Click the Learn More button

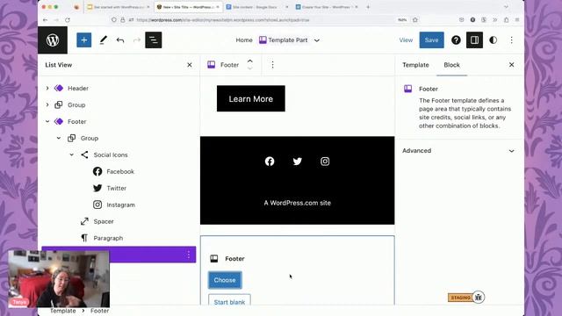pos(251,98)
